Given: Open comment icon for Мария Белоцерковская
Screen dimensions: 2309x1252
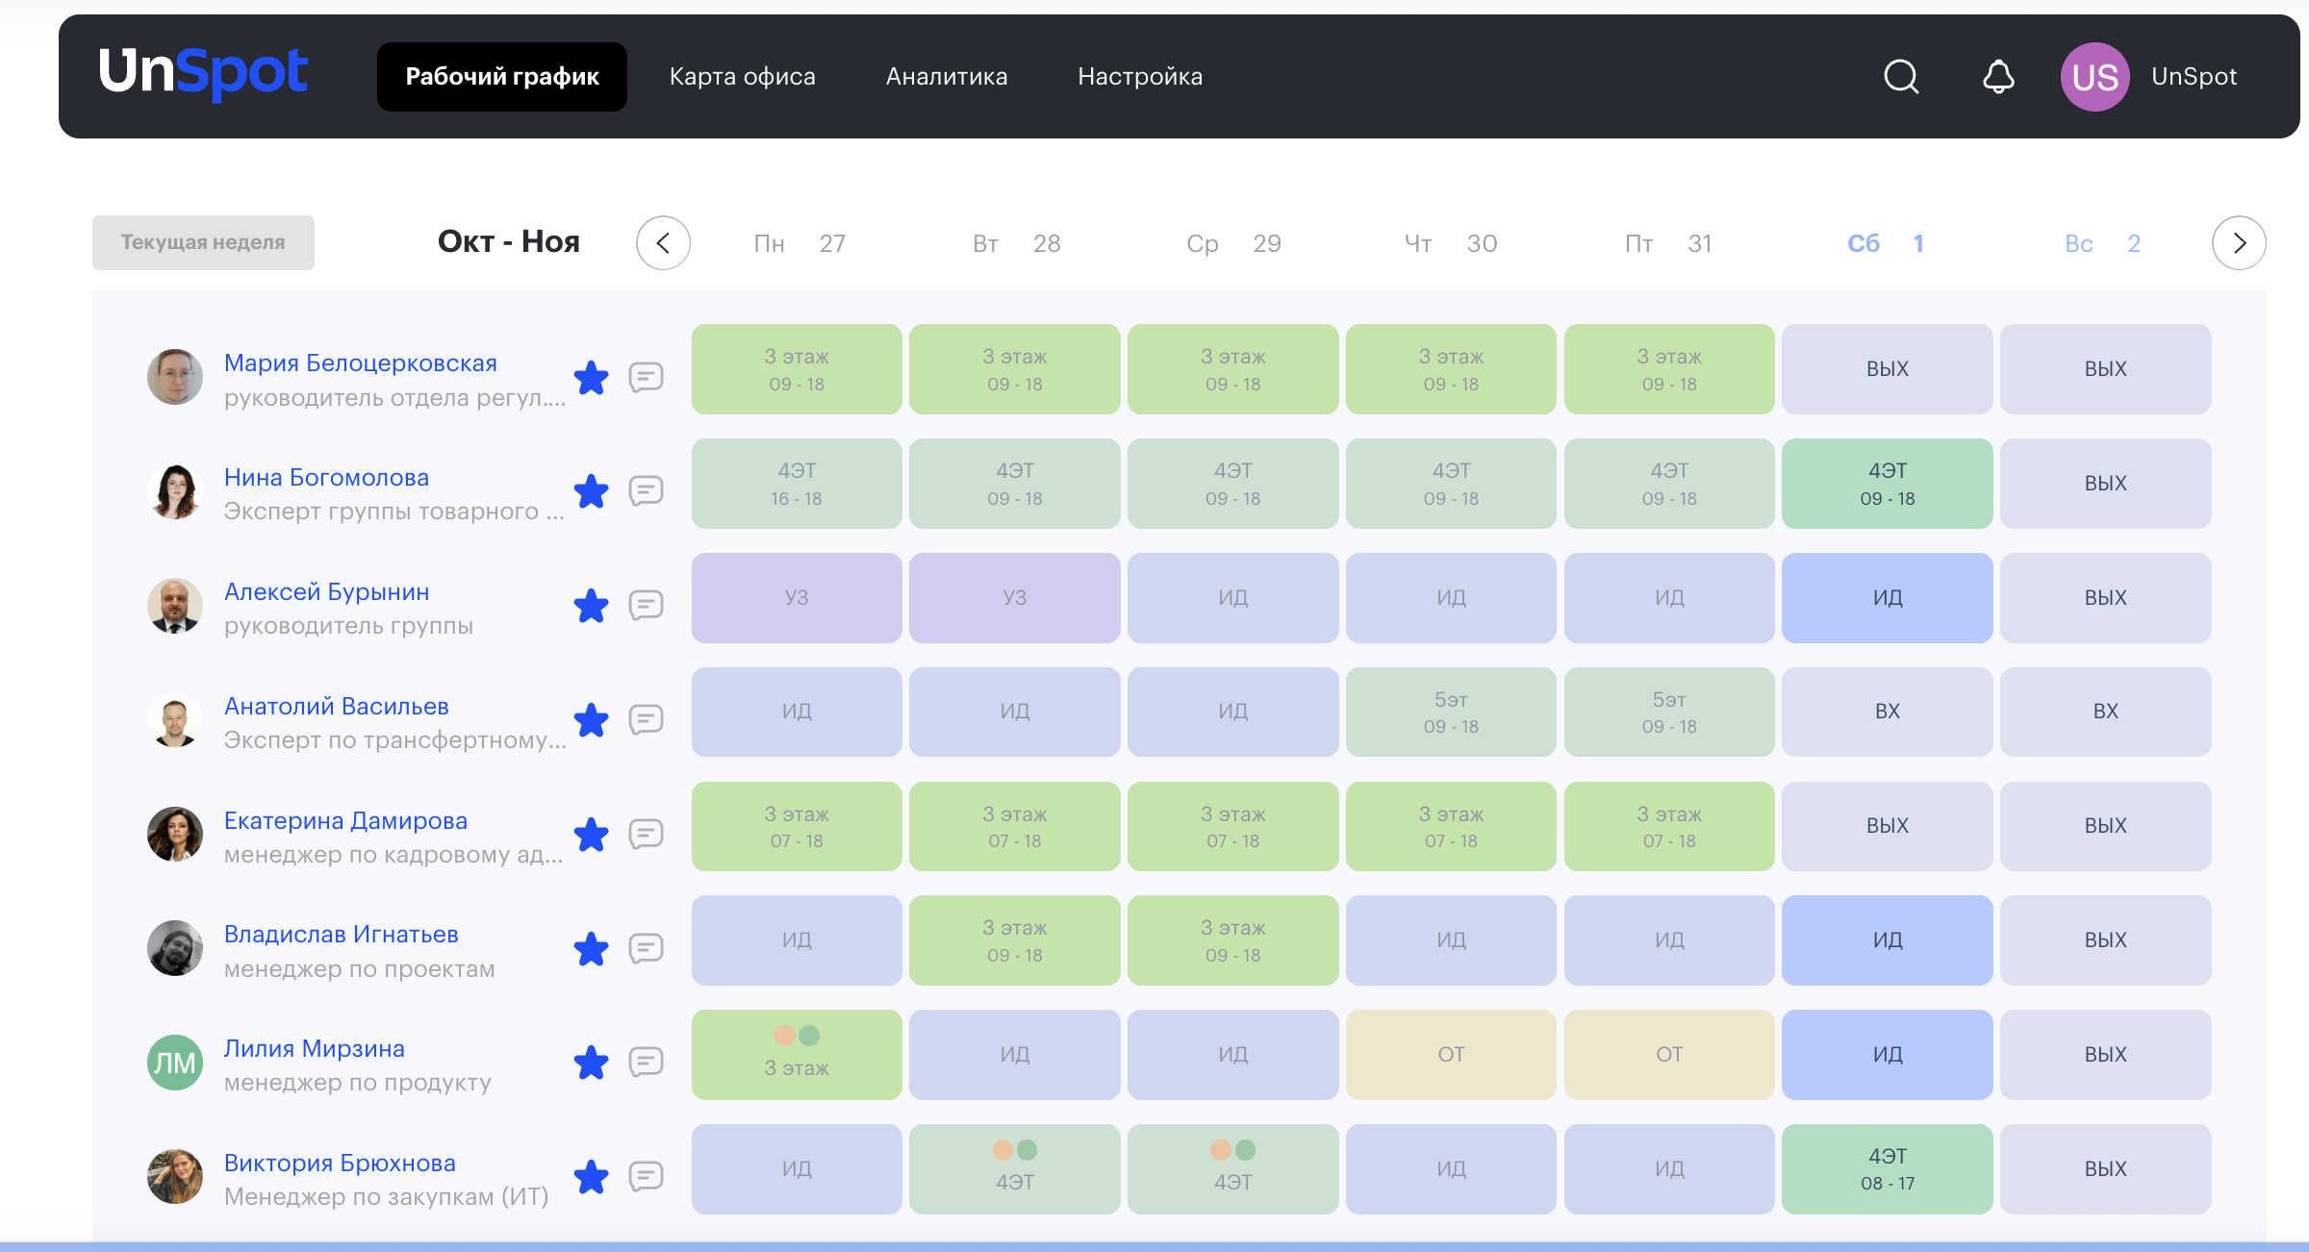Looking at the screenshot, I should pyautogui.click(x=646, y=377).
